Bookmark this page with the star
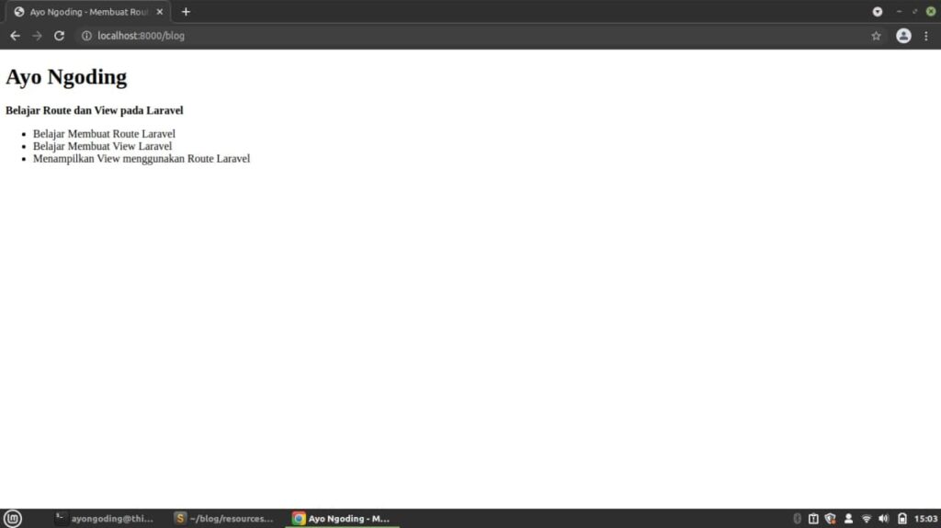 click(x=876, y=36)
